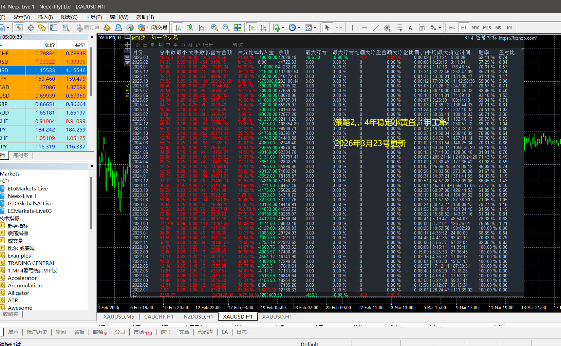This screenshot has width=561, height=346.
Task: Open the Periodicity clock dropdown arrow
Action: (299, 28)
